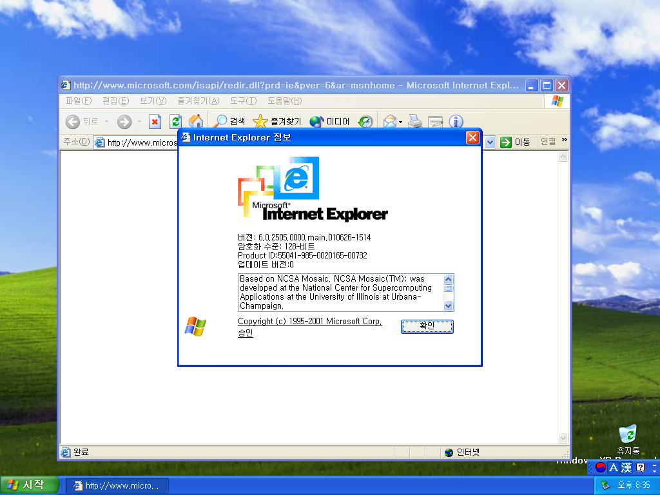Click the Mail envelope icon
This screenshot has height=495, width=660.
(390, 122)
